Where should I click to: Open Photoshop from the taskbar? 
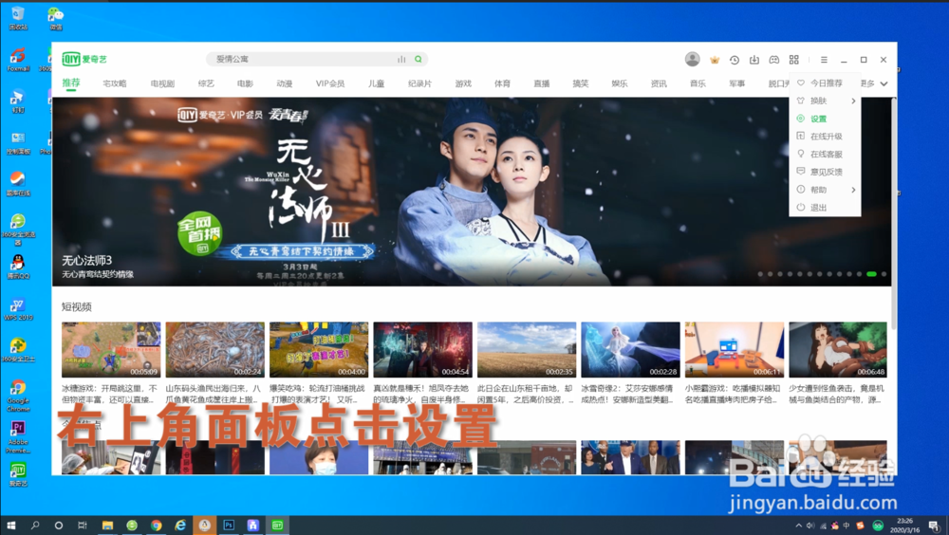(229, 526)
